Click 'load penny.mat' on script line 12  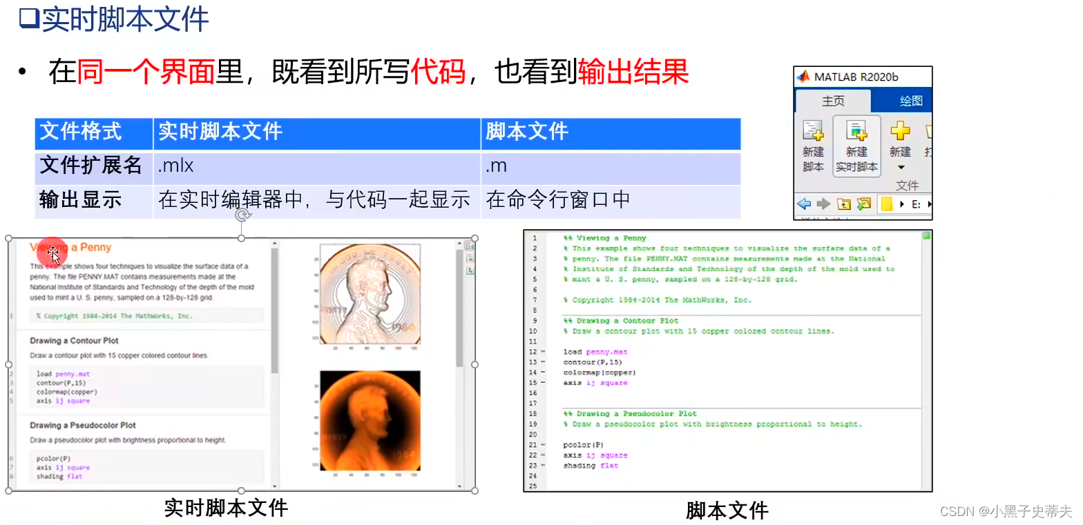pyautogui.click(x=595, y=352)
